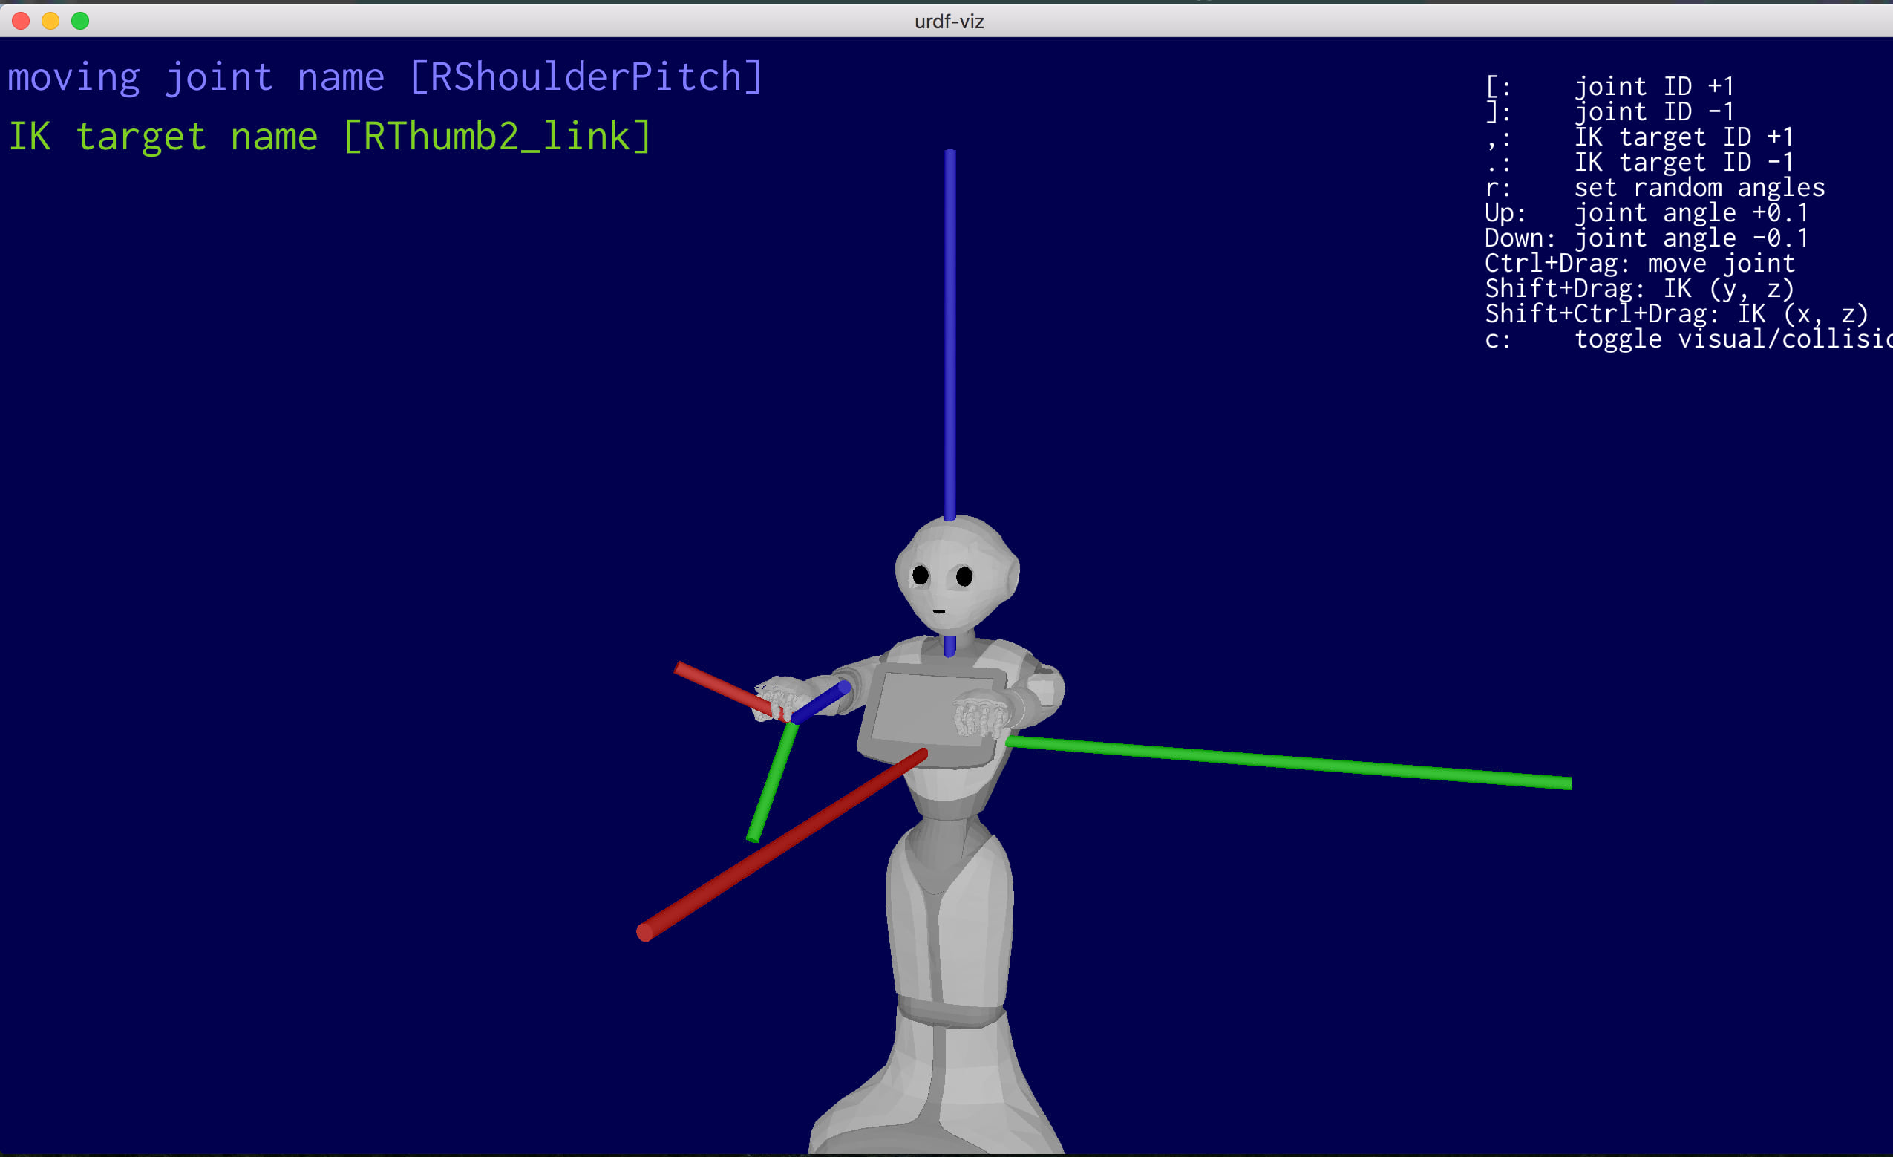Click the green maximize window button
Screen dimensions: 1893x1157
pos(80,21)
